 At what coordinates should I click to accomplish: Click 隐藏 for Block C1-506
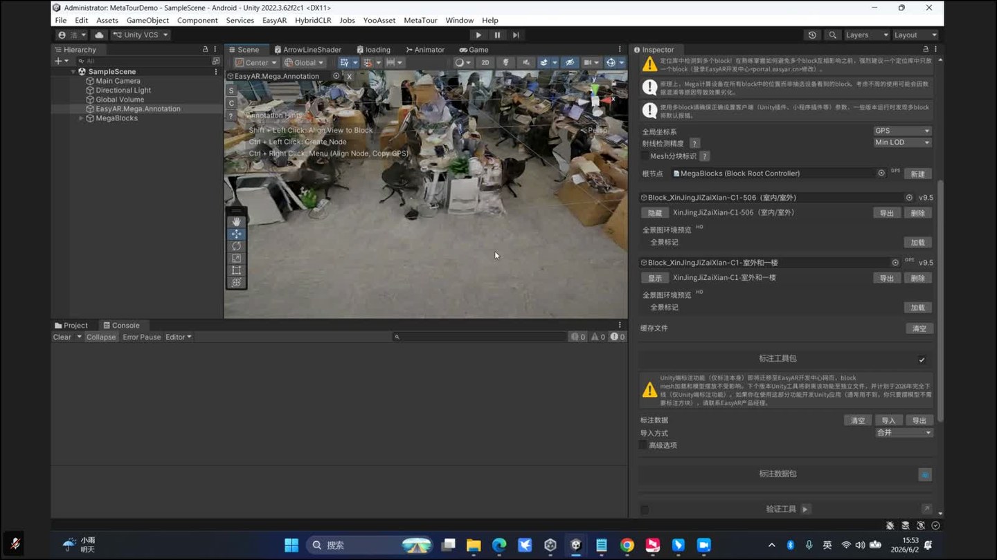(x=655, y=213)
